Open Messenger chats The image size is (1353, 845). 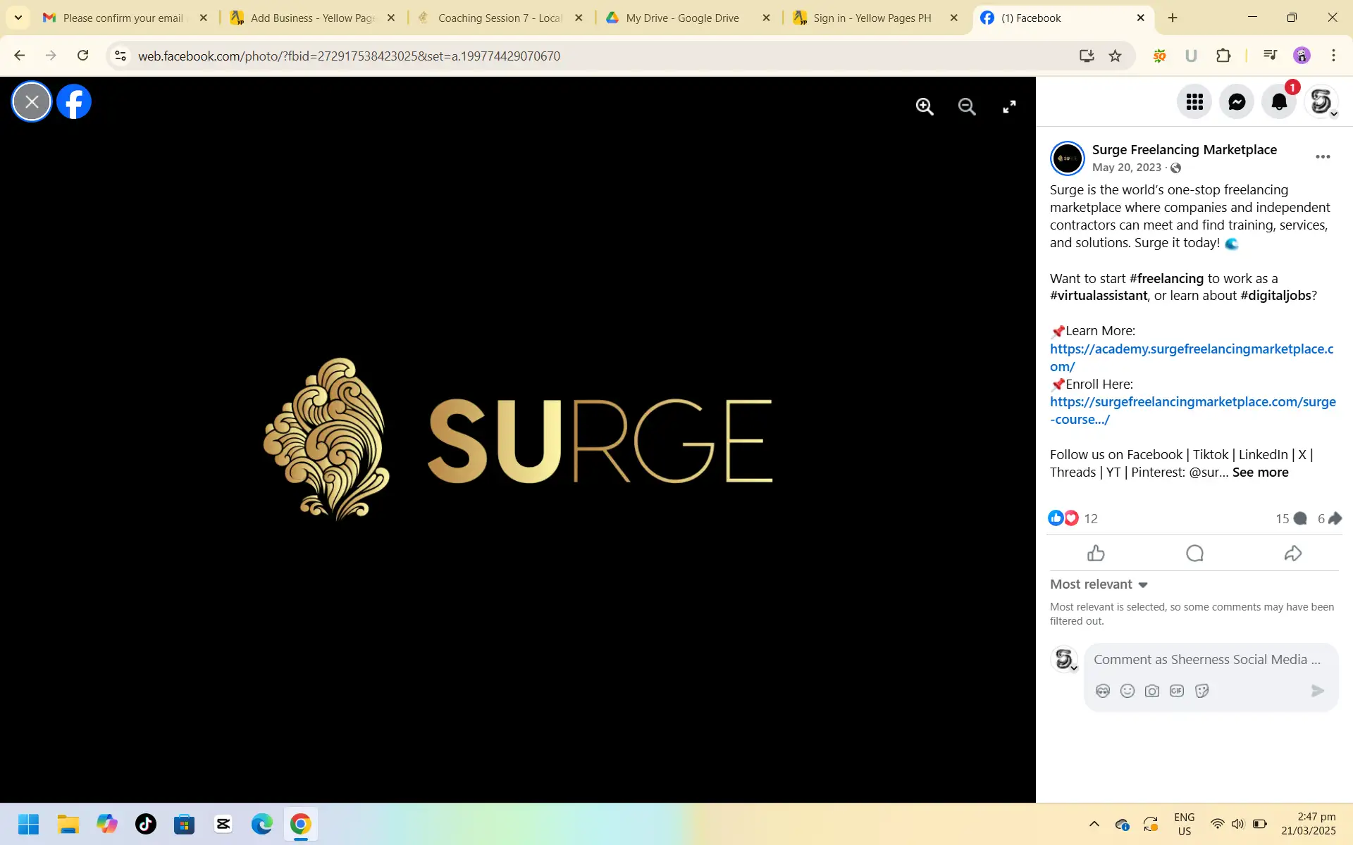1237,102
